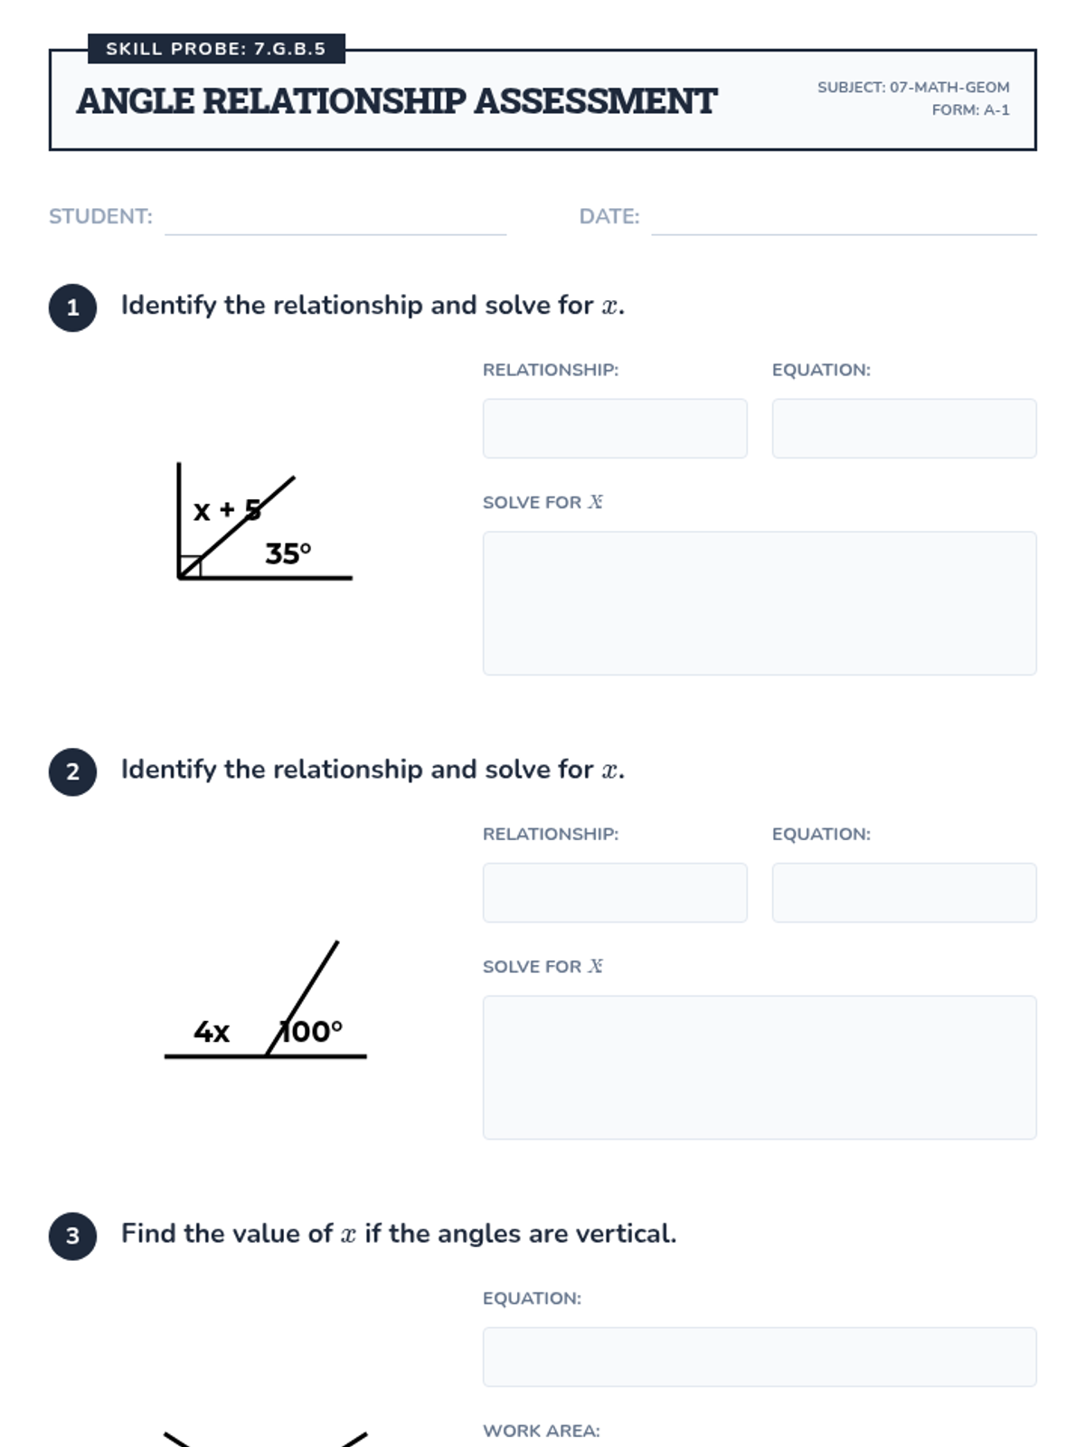Click the Skill Probe 7.G.B.5 tag
Image resolution: width=1085 pixels, height=1447 pixels.
(x=216, y=49)
